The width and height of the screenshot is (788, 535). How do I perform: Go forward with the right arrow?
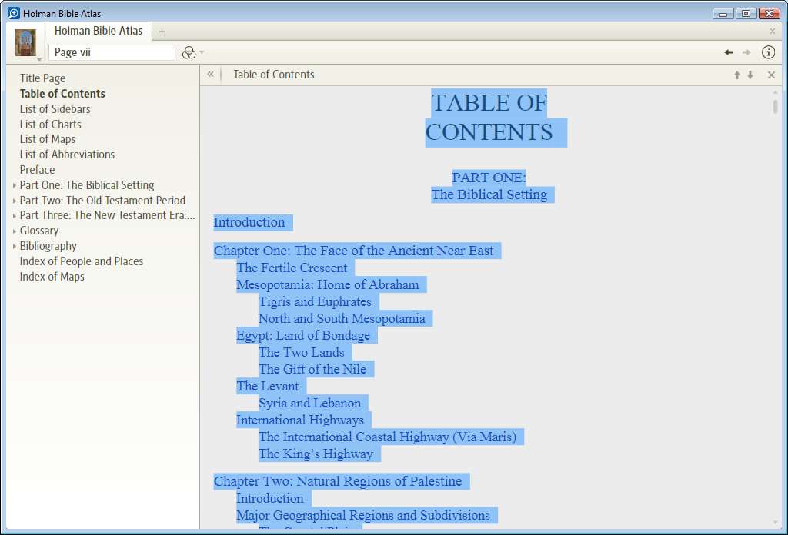746,52
